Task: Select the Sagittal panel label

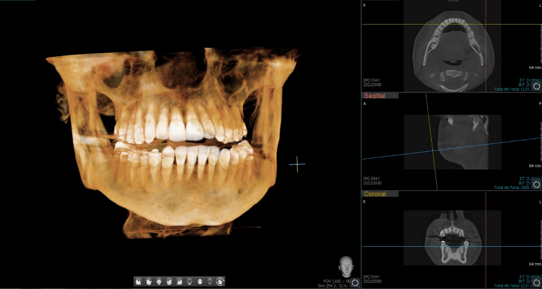Action: click(375, 96)
